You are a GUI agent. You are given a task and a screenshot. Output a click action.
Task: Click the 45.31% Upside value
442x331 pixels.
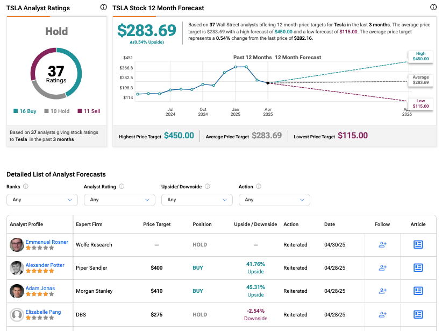click(x=255, y=291)
